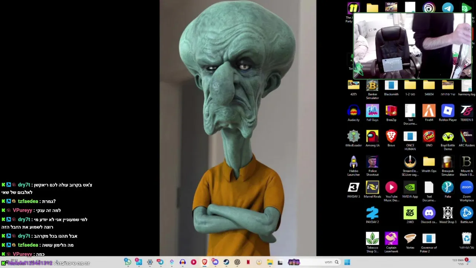Switch to Brave in the taskbar

click(x=204, y=262)
